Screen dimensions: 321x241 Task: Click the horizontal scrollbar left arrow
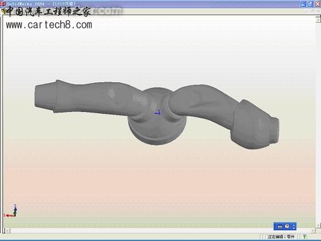8,231
